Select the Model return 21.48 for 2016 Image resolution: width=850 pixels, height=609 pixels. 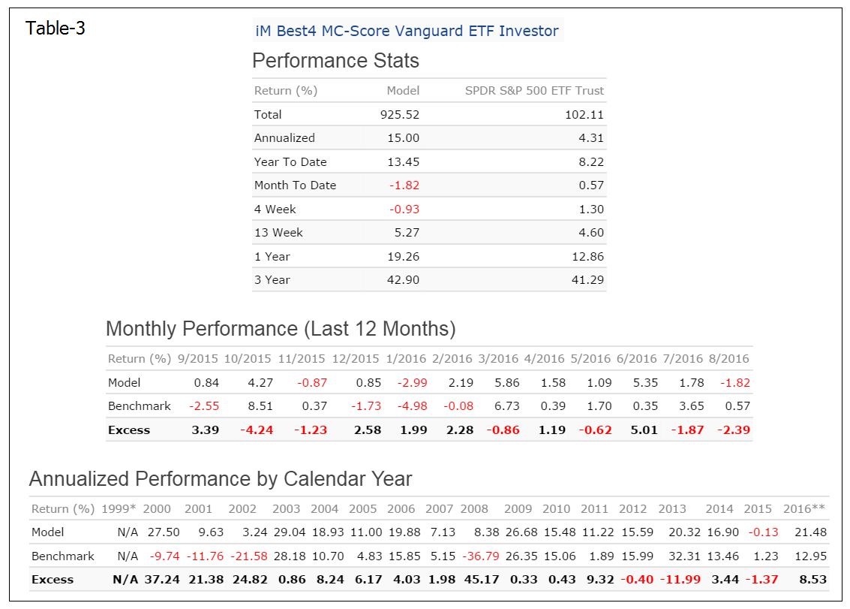[810, 532]
